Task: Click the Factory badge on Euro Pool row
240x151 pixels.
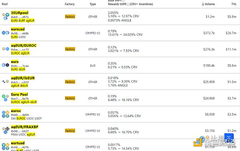Action: click(70, 98)
